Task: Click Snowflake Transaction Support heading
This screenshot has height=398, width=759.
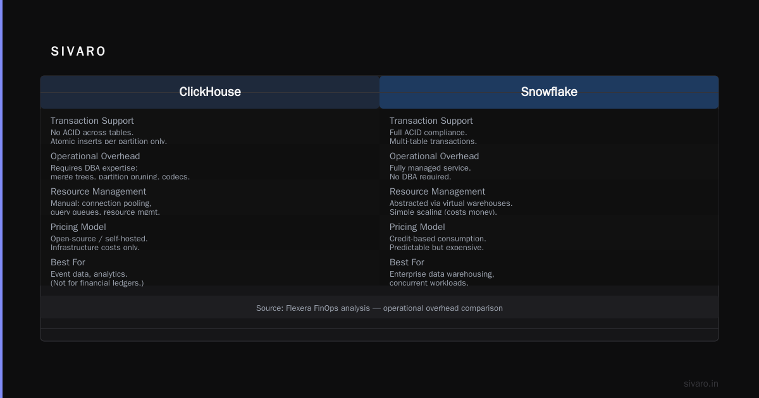Action: click(431, 121)
